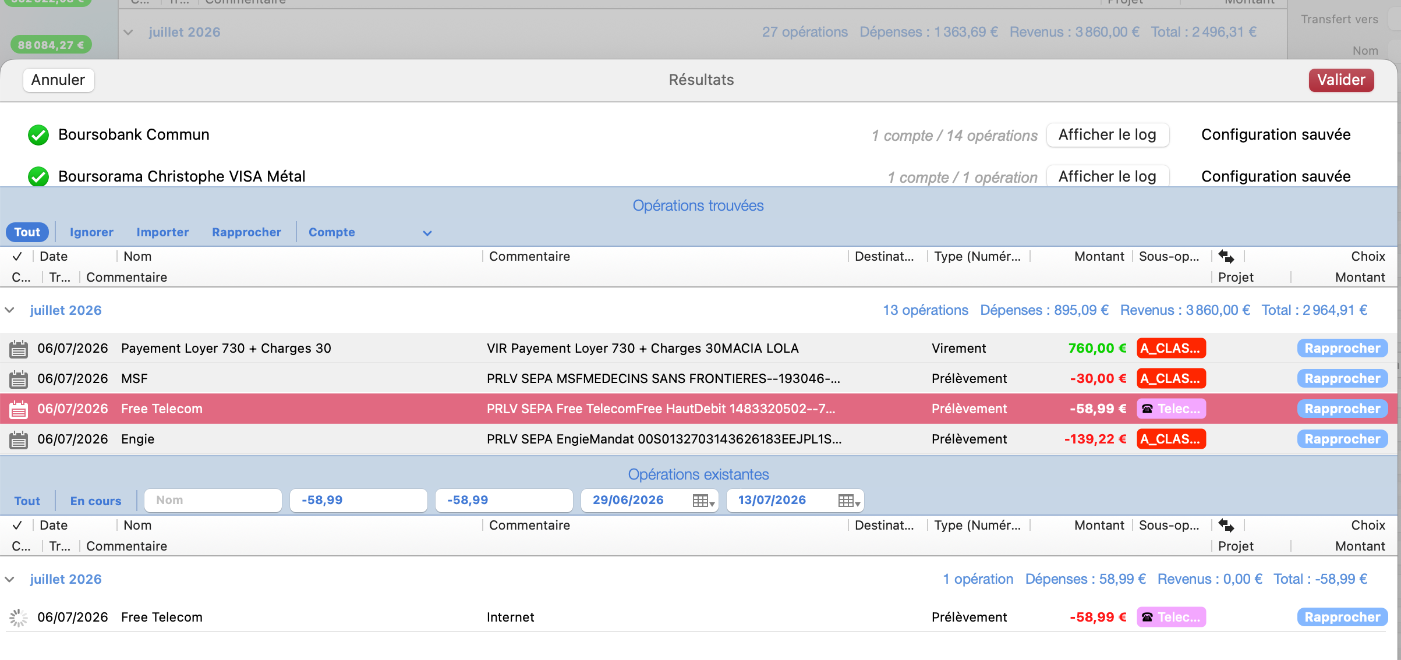This screenshot has width=1401, height=660.
Task: Click calendar icon of Payement Loyer row
Action: [19, 349]
